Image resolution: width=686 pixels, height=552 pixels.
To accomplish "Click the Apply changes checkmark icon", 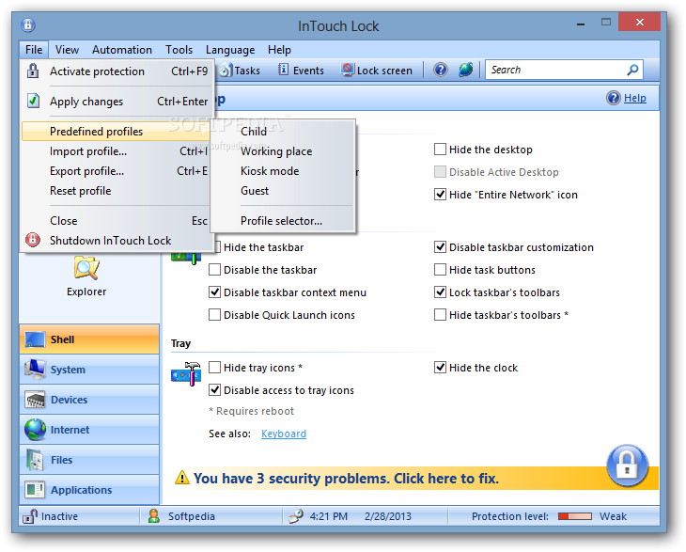I will point(33,102).
